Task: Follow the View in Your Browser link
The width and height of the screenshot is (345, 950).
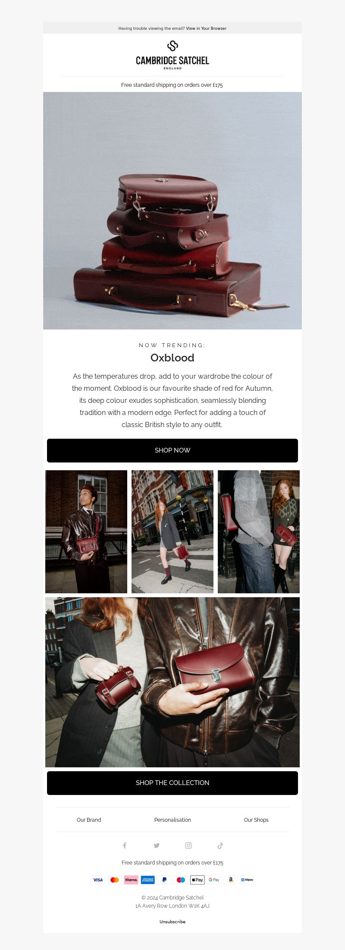Action: 206,28
